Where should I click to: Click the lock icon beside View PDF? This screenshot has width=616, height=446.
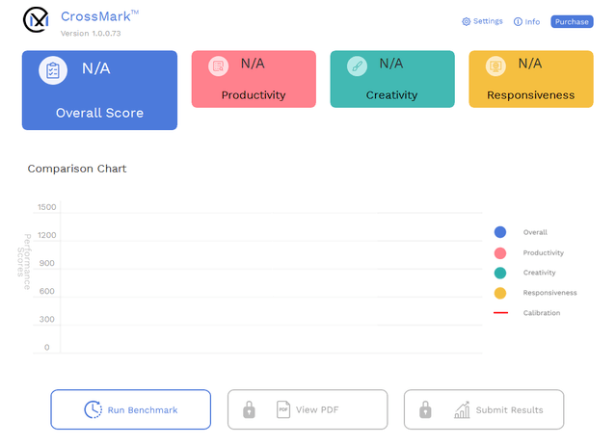pyautogui.click(x=249, y=409)
